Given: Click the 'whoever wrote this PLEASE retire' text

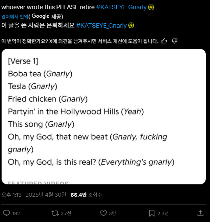Looking at the screenshot, I should 48,7.
